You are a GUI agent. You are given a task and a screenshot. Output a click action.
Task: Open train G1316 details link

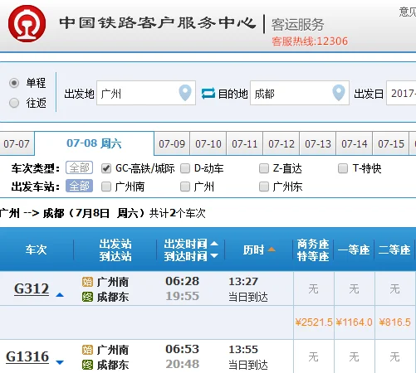coord(27,356)
